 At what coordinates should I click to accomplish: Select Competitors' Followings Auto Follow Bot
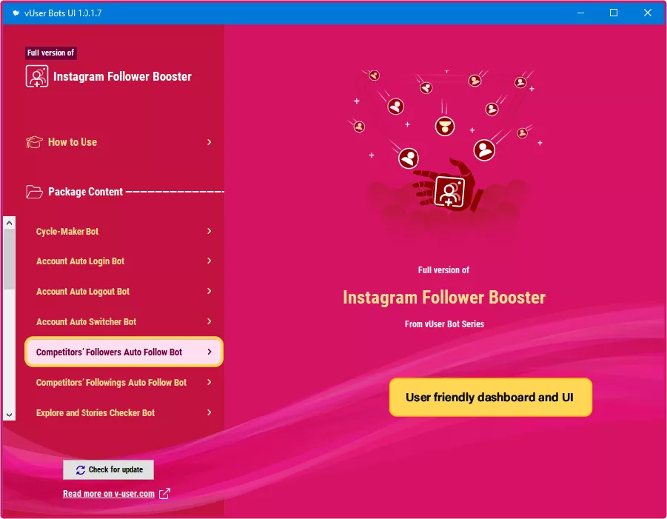(124, 383)
